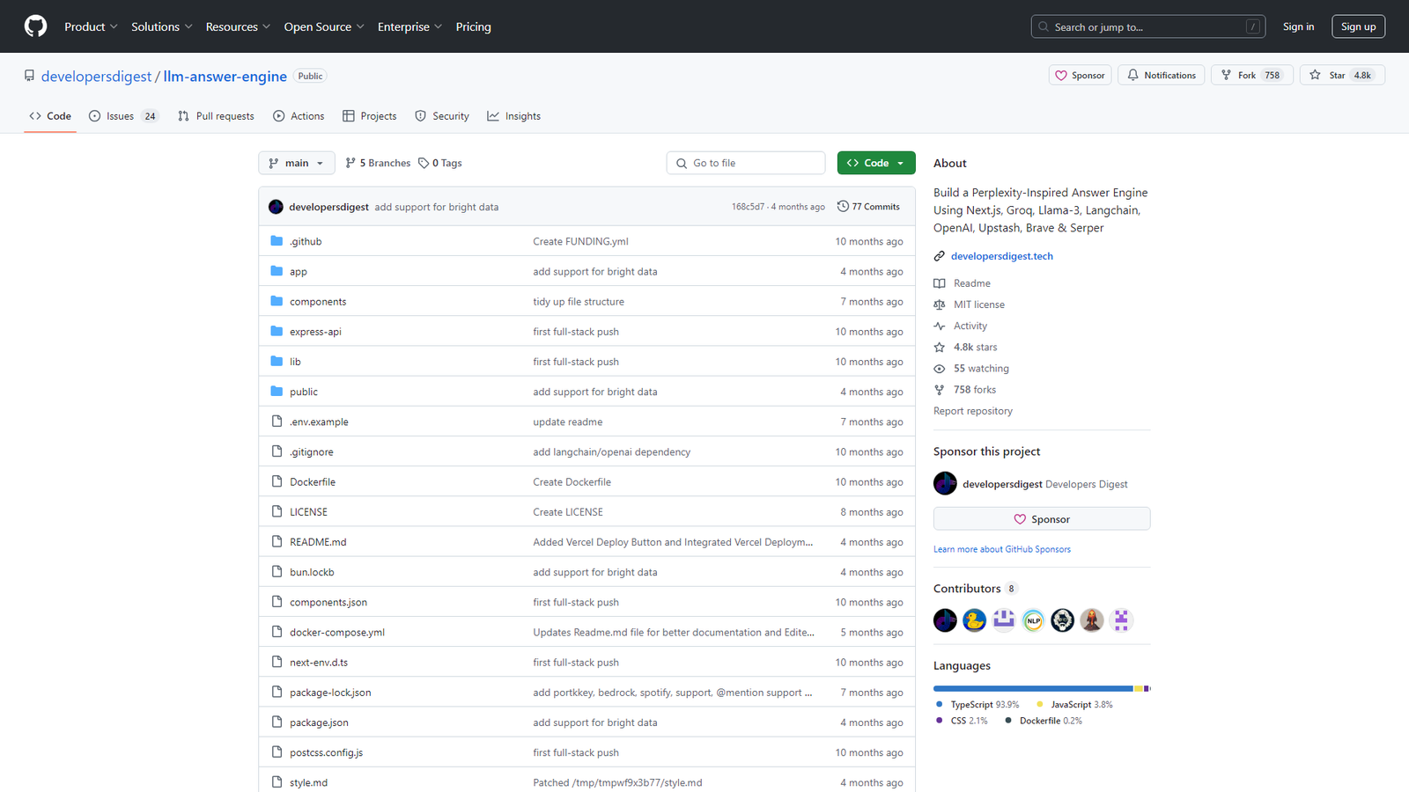This screenshot has height=792, width=1409.
Task: Open the .env.example file
Action: tap(319, 422)
